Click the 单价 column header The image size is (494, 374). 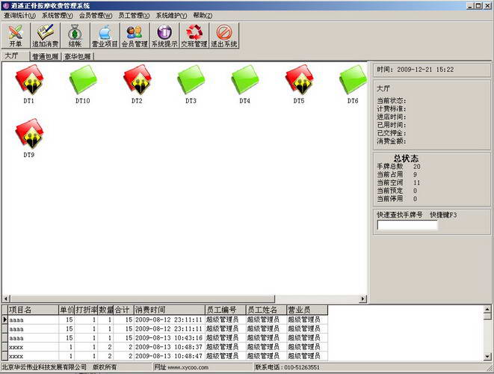point(67,310)
